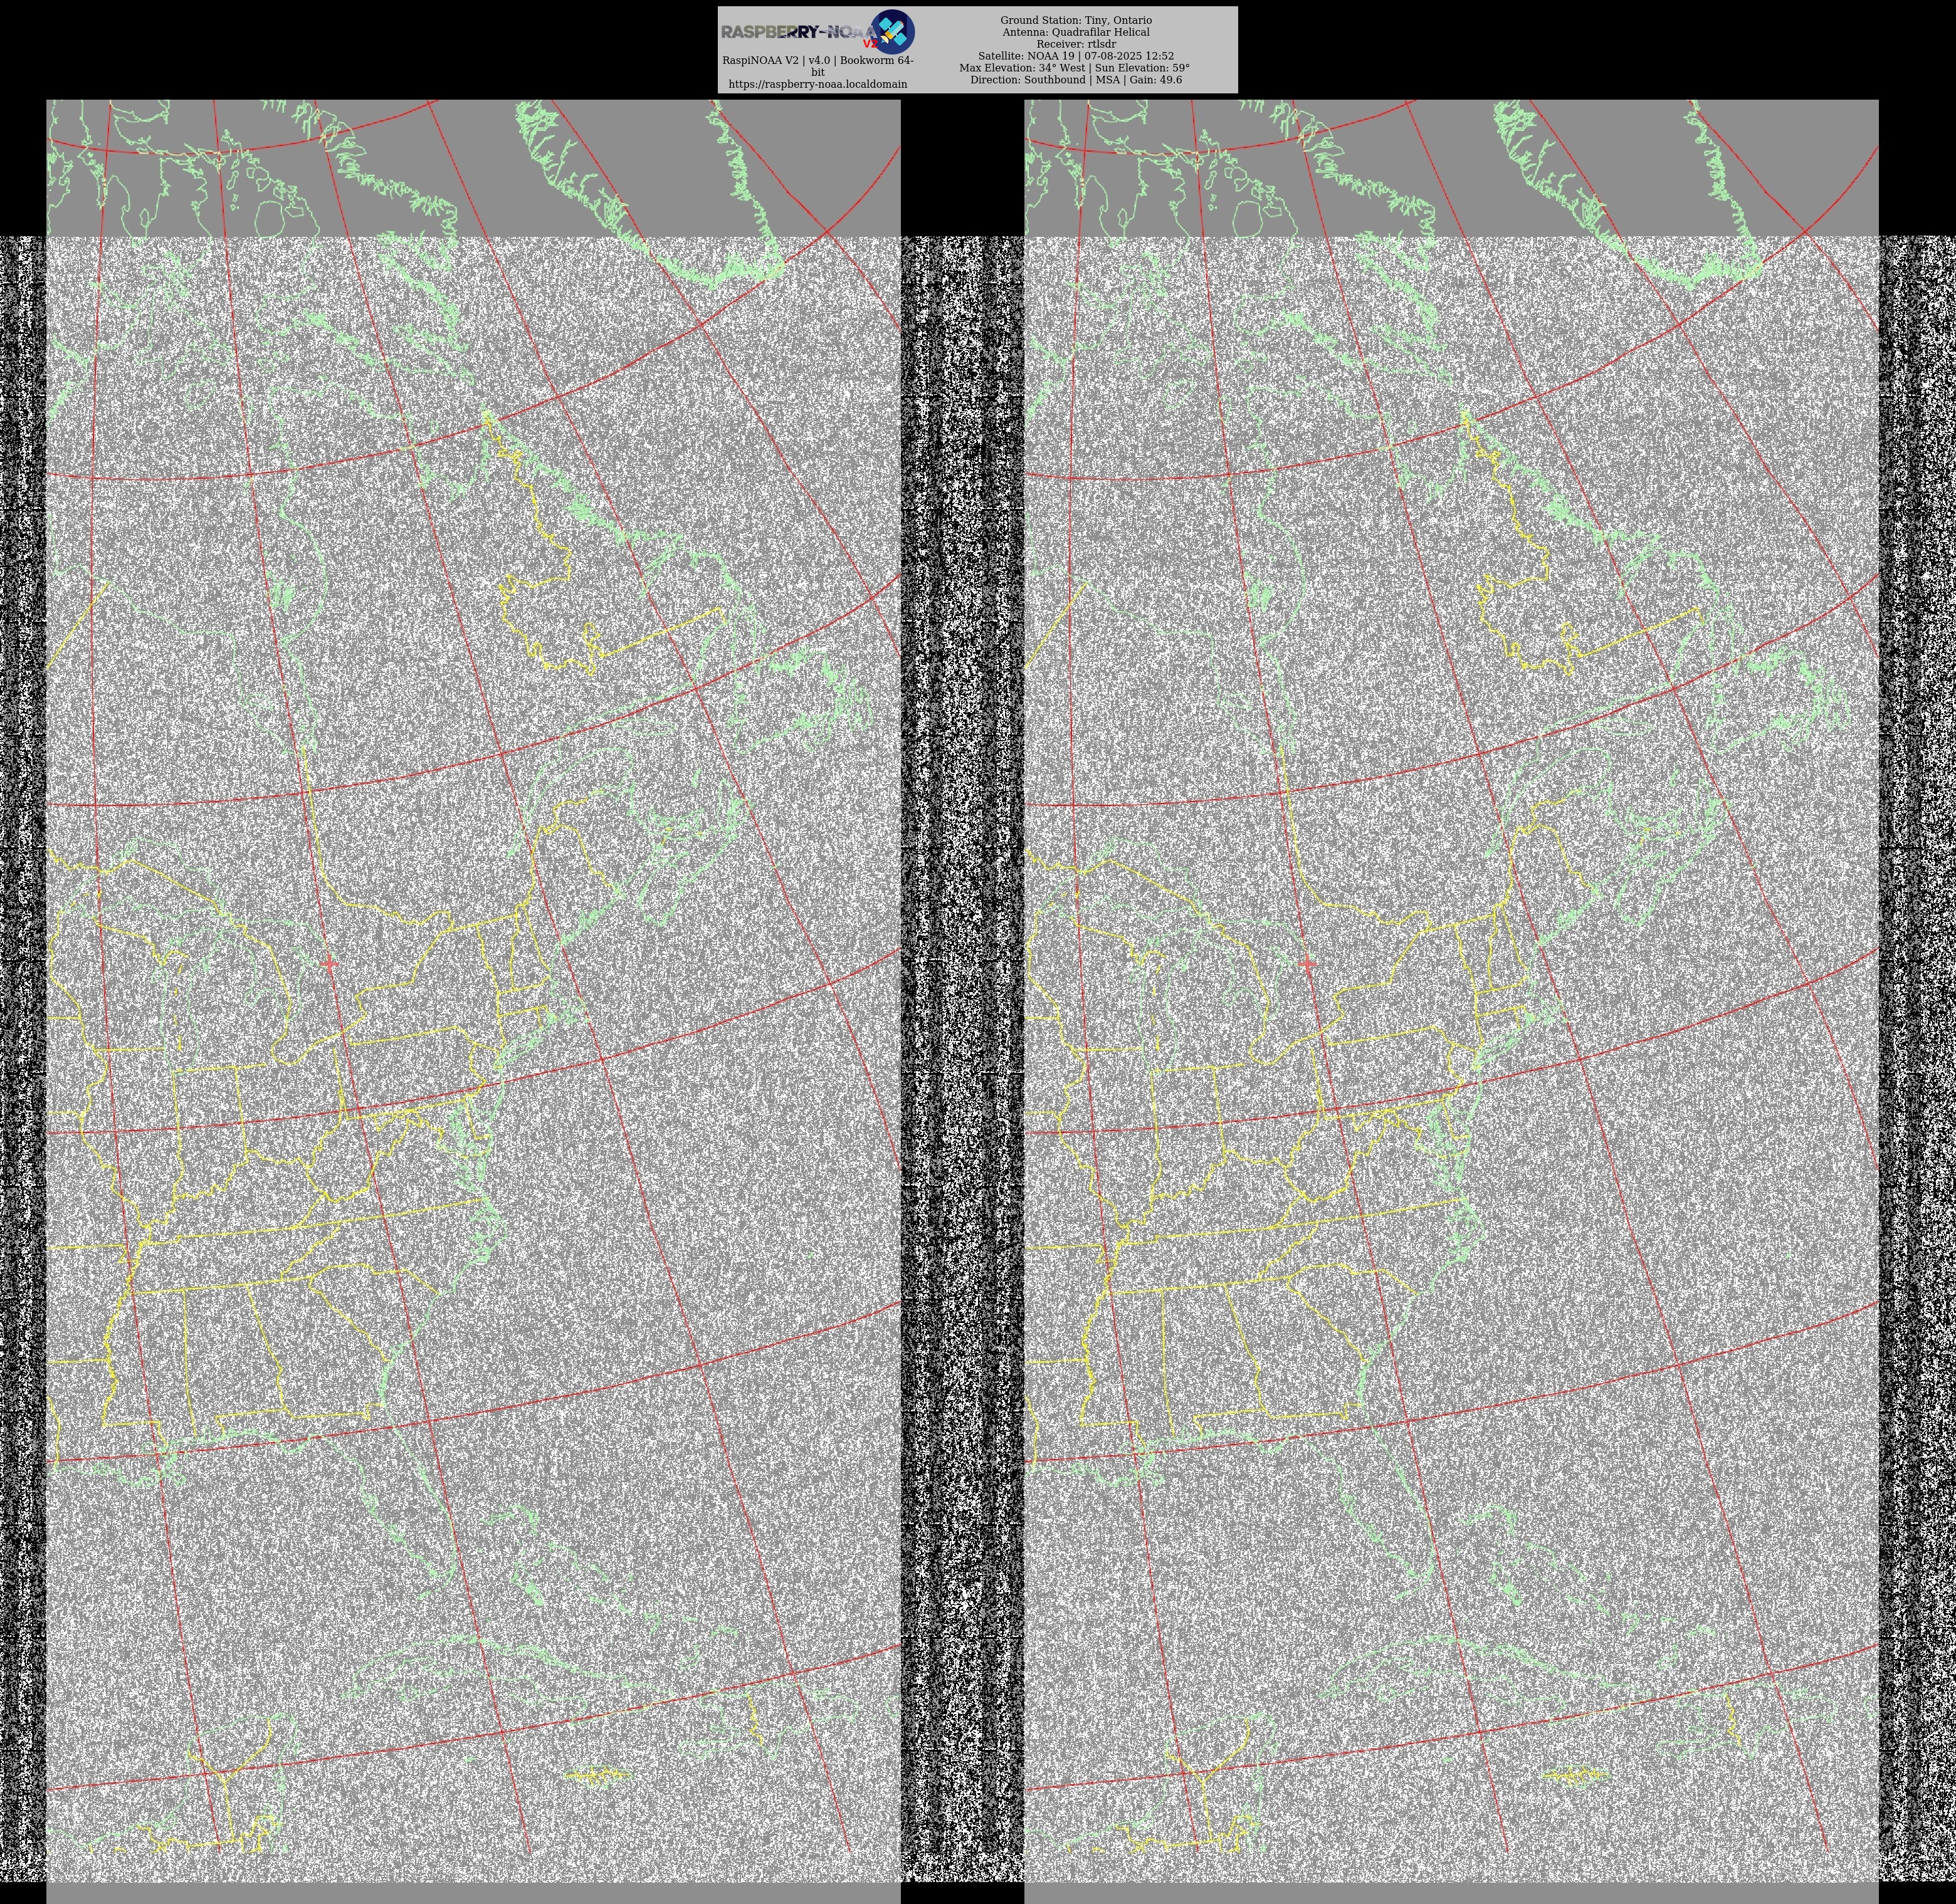
Task: Click the red V2 badge on the logo
Action: (870, 44)
